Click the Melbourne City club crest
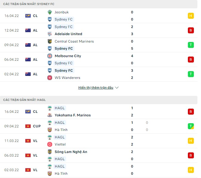 50,56
